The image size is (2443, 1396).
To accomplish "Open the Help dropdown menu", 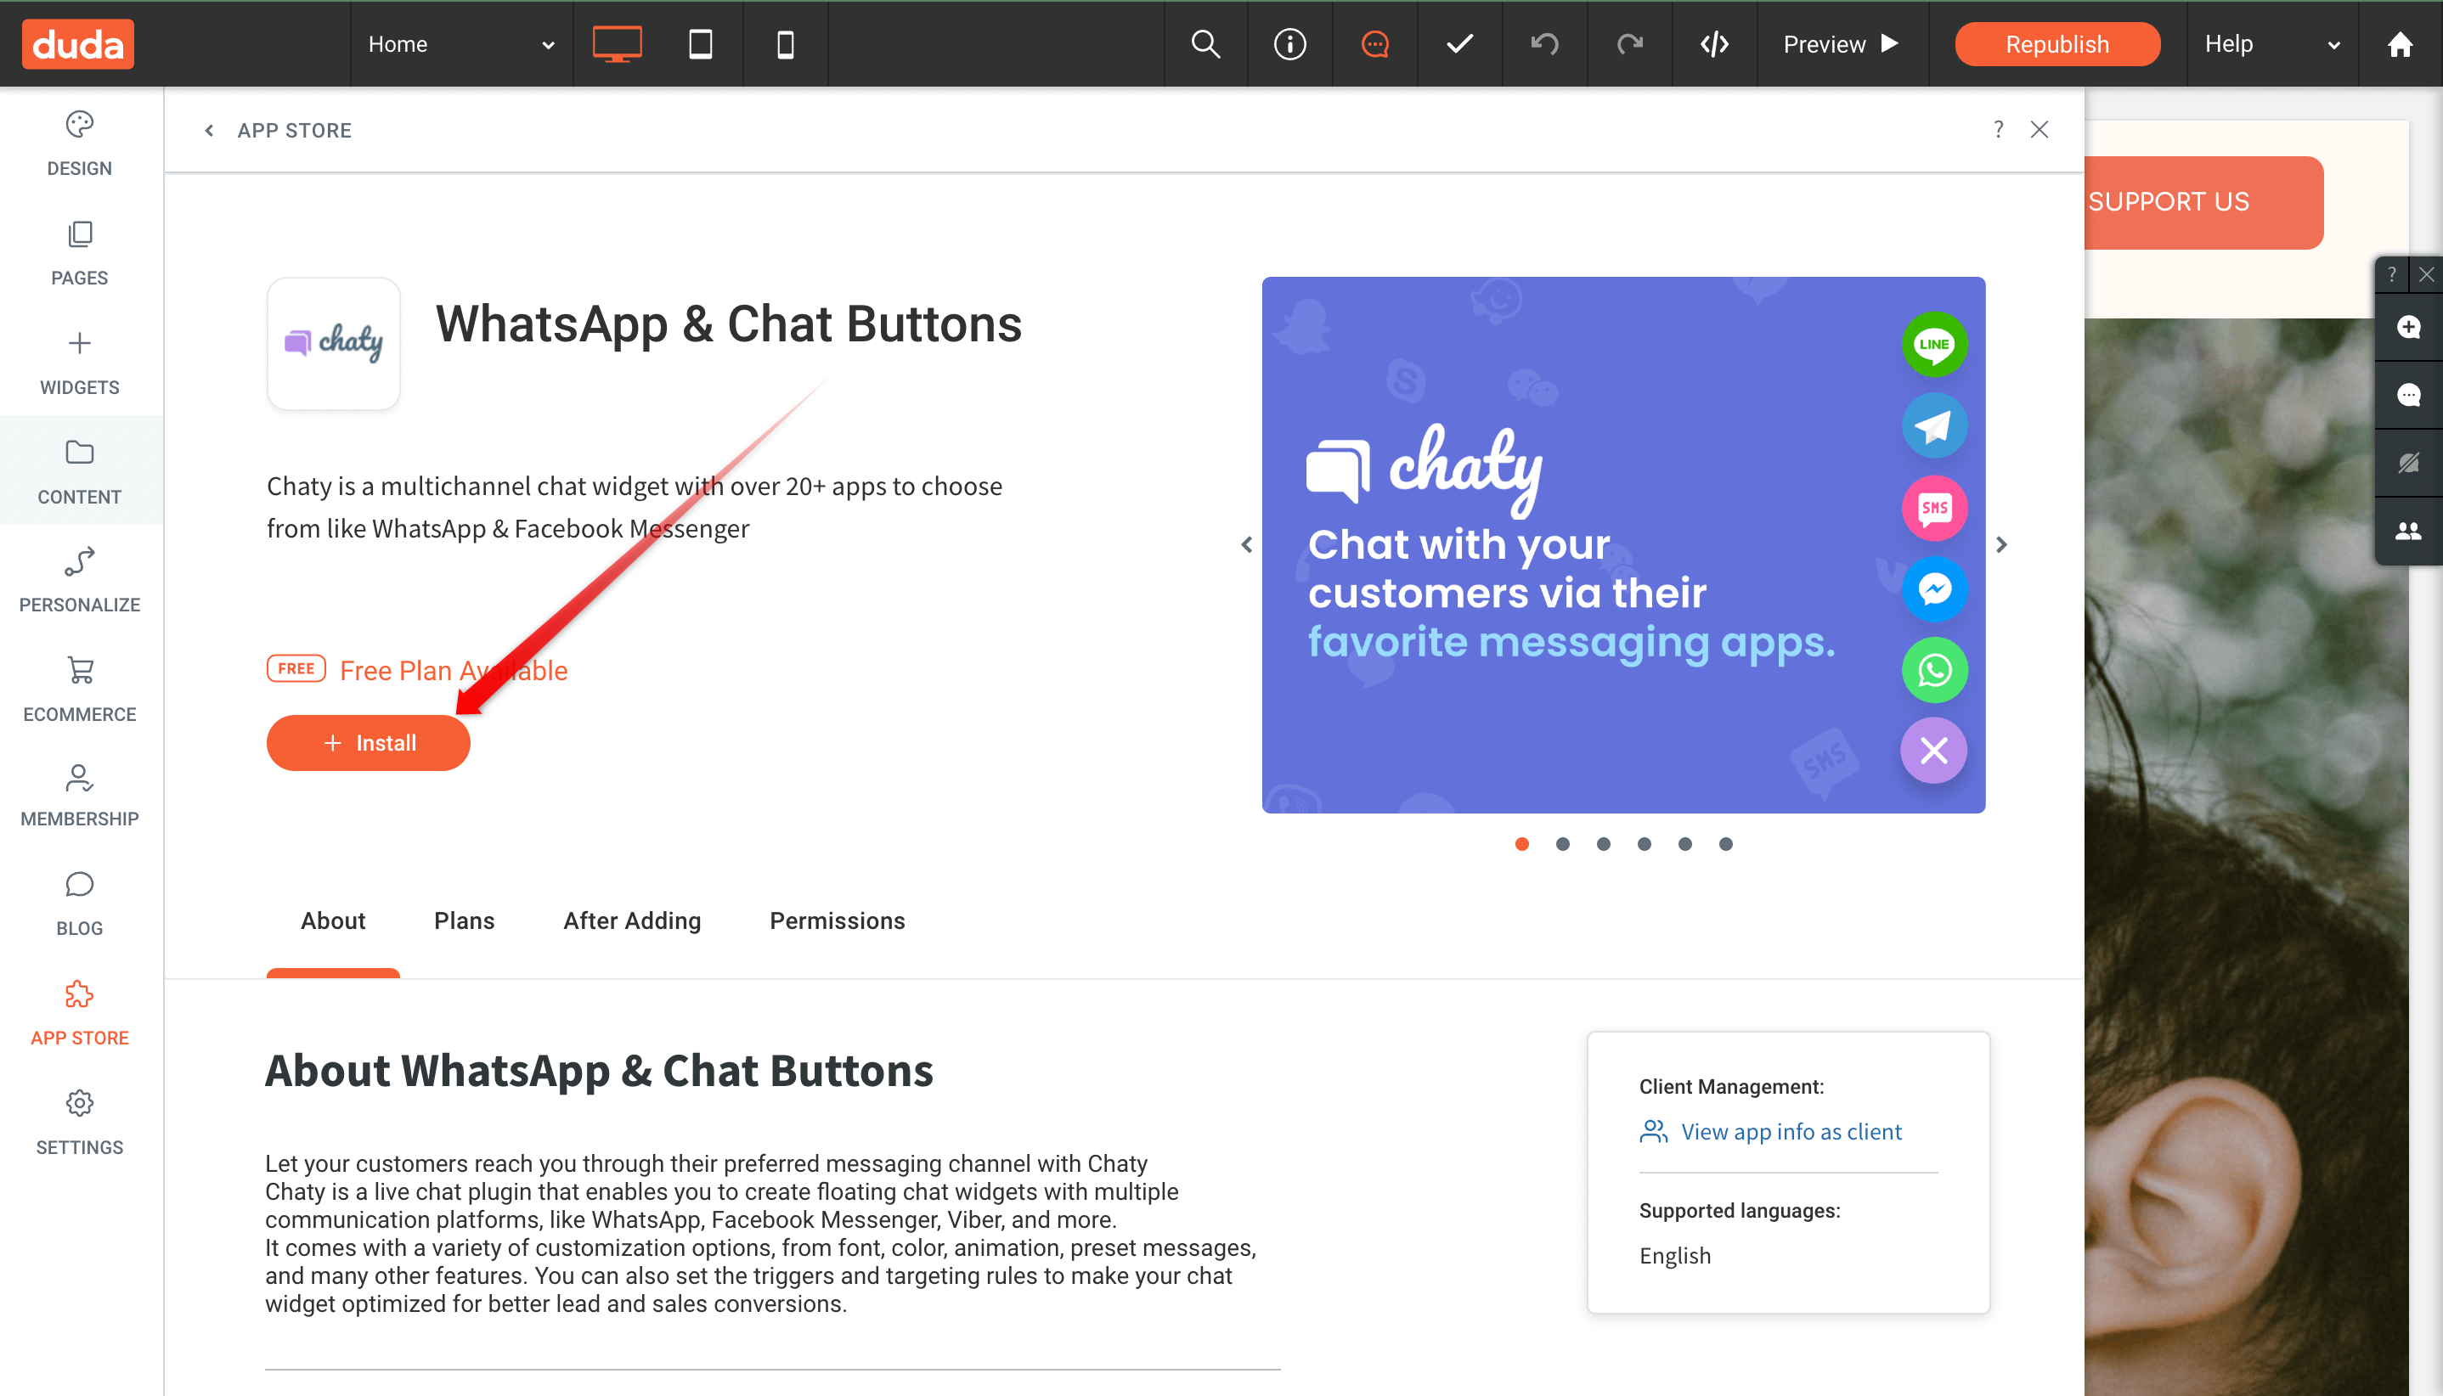I will pos(2271,44).
